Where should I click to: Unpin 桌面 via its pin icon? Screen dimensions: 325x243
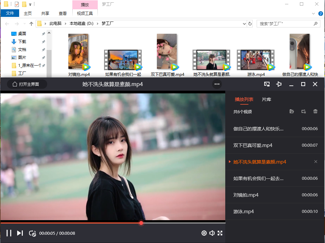click(x=43, y=34)
